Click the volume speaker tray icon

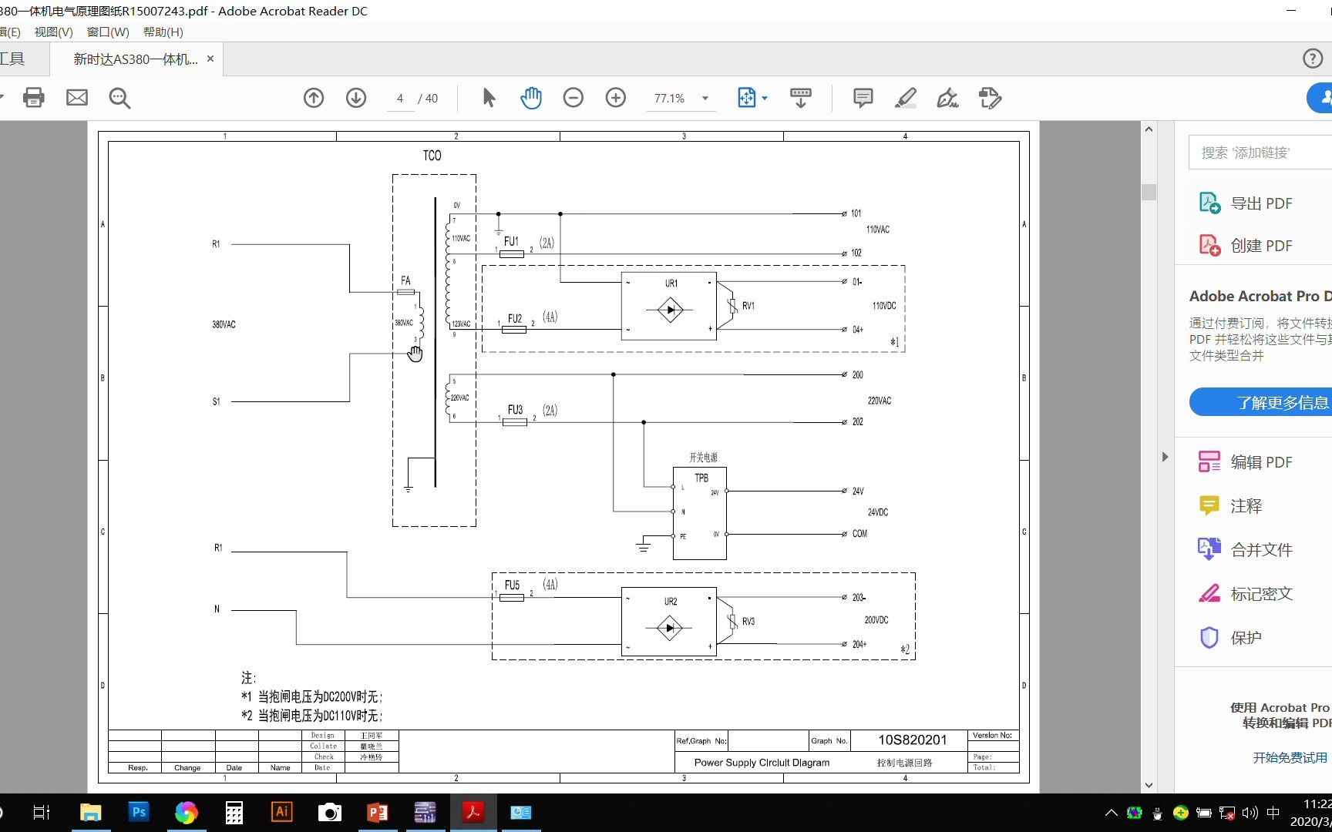click(1250, 813)
